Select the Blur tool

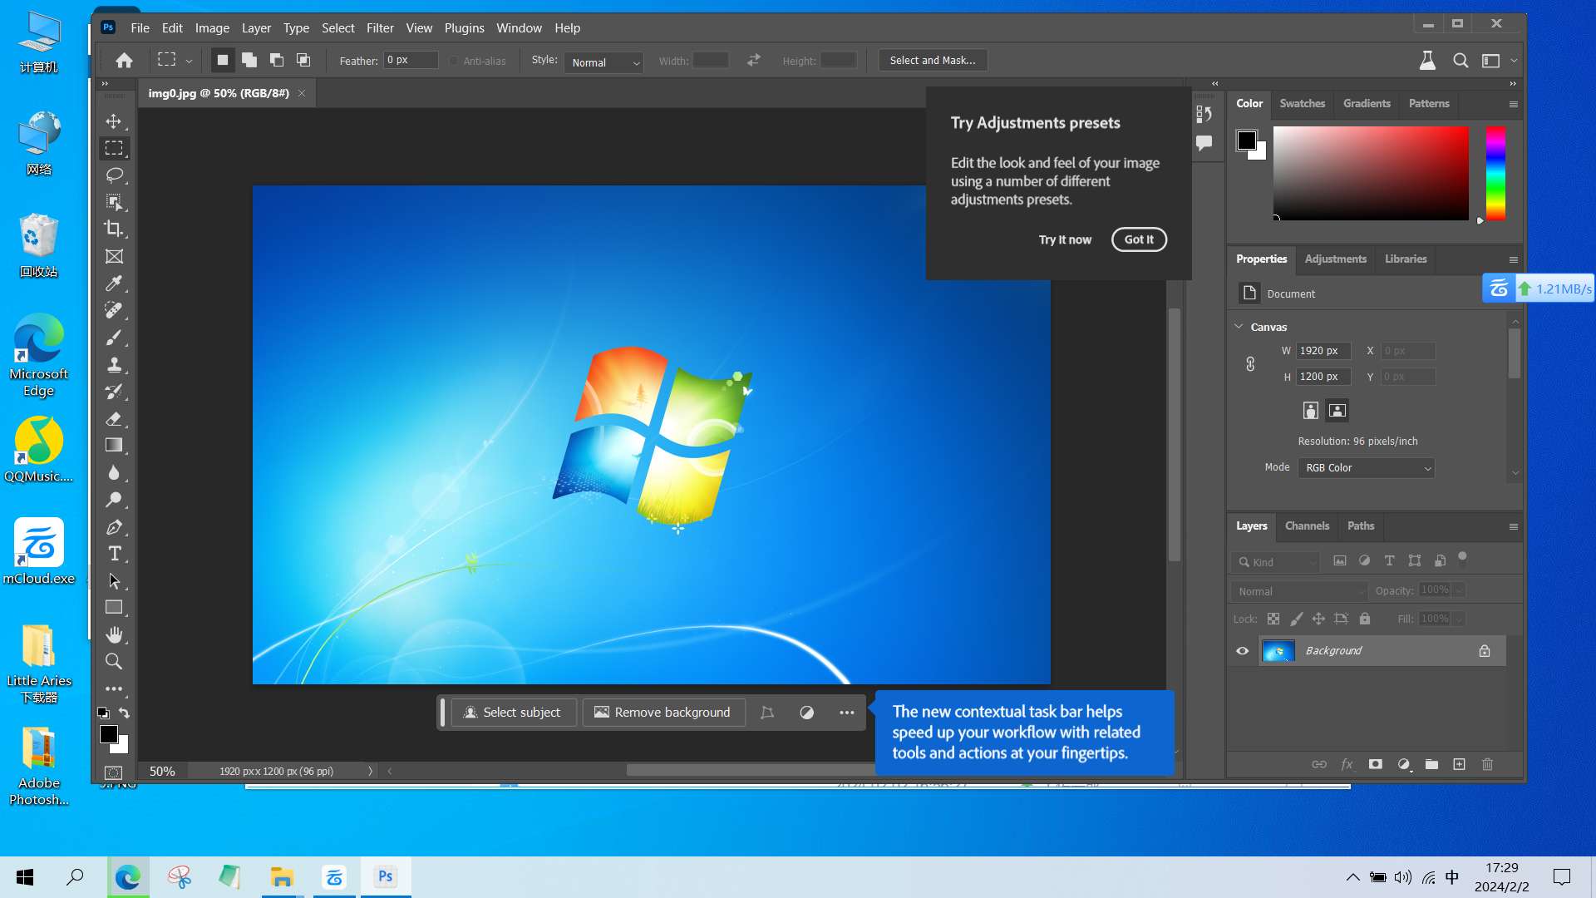point(114,472)
